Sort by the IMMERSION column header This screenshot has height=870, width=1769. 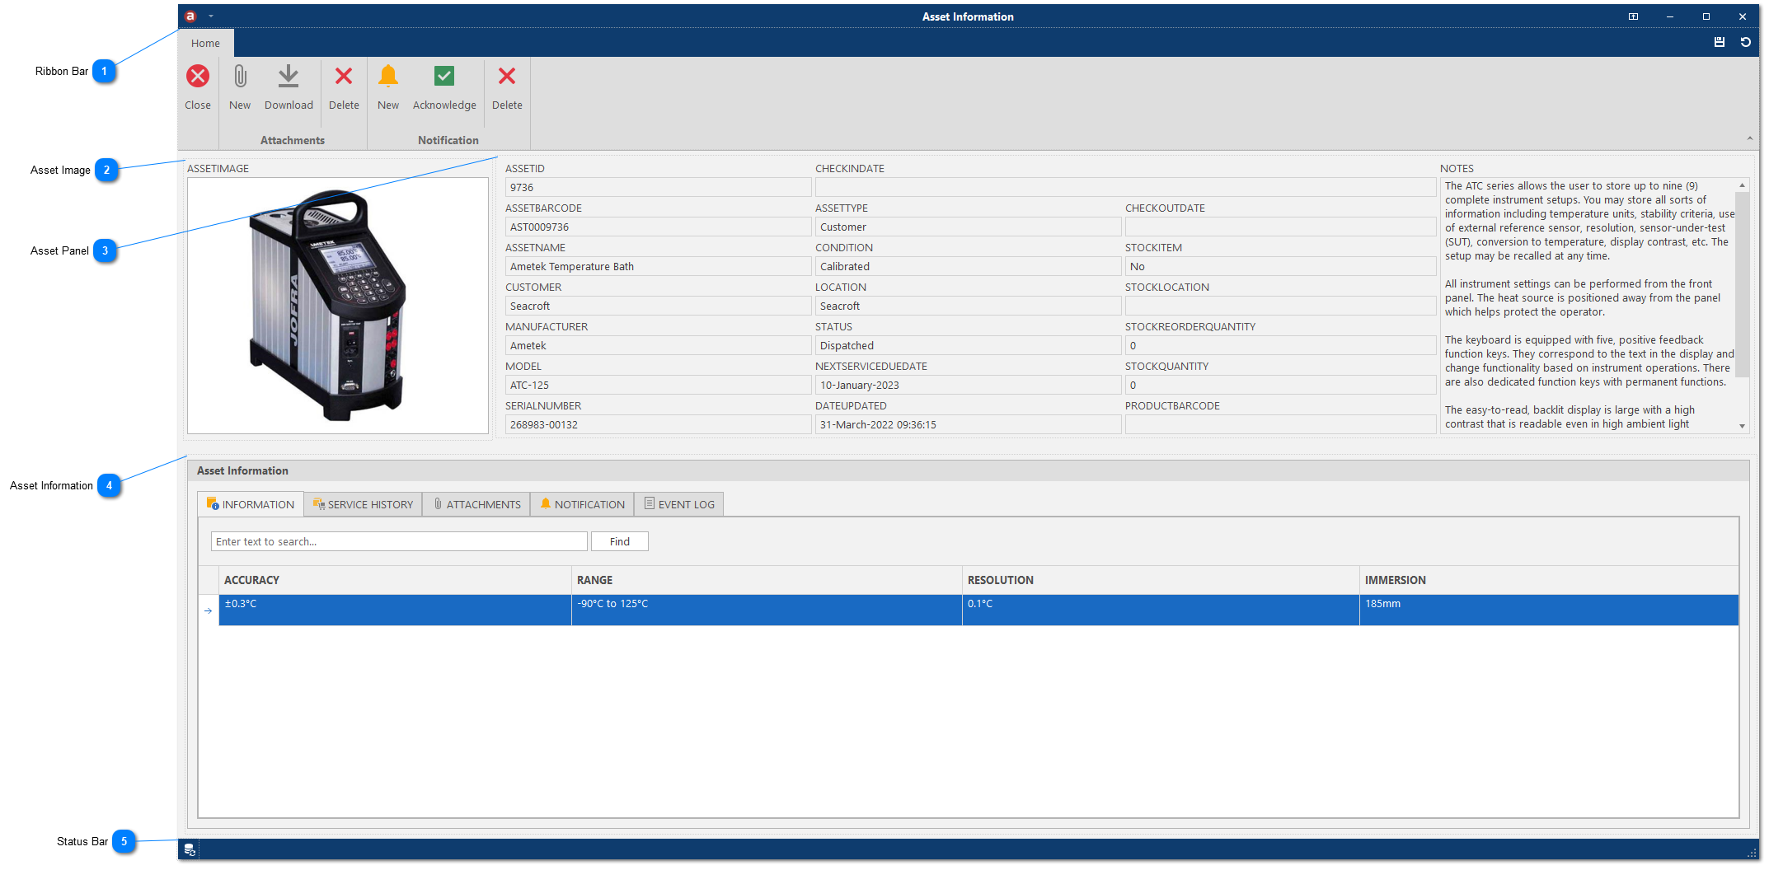click(x=1549, y=580)
